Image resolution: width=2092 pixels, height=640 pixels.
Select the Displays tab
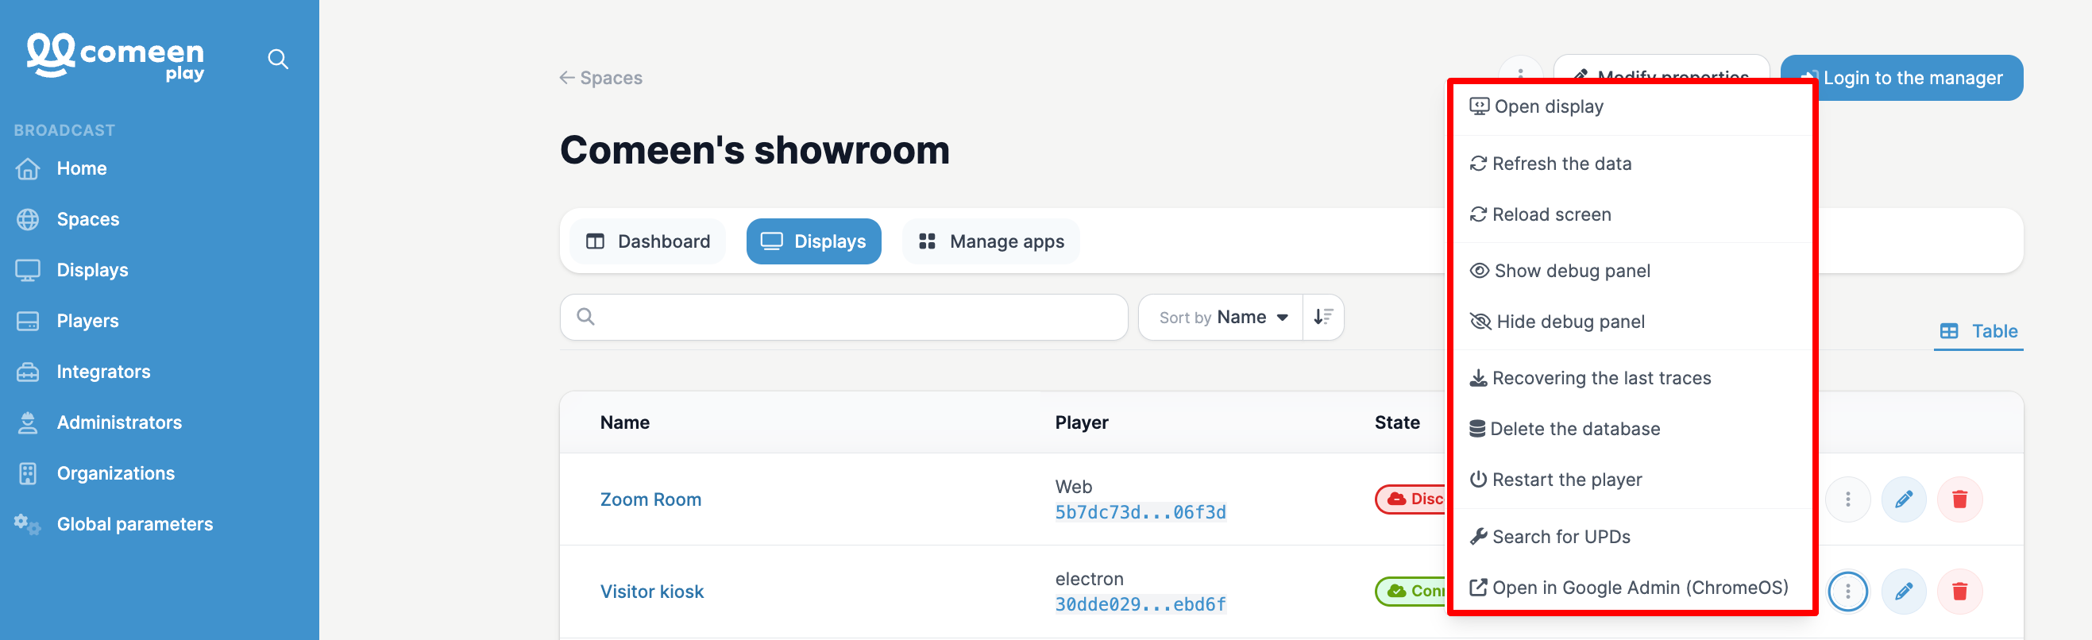coord(814,241)
